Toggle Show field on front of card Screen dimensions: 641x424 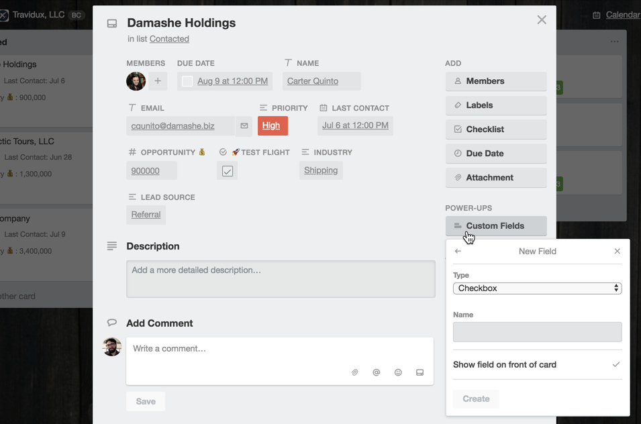(537, 364)
